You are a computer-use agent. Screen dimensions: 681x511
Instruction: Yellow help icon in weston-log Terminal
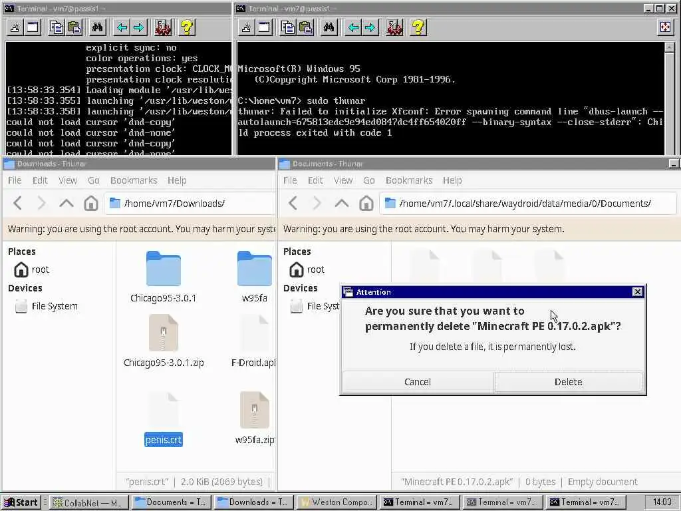(187, 27)
